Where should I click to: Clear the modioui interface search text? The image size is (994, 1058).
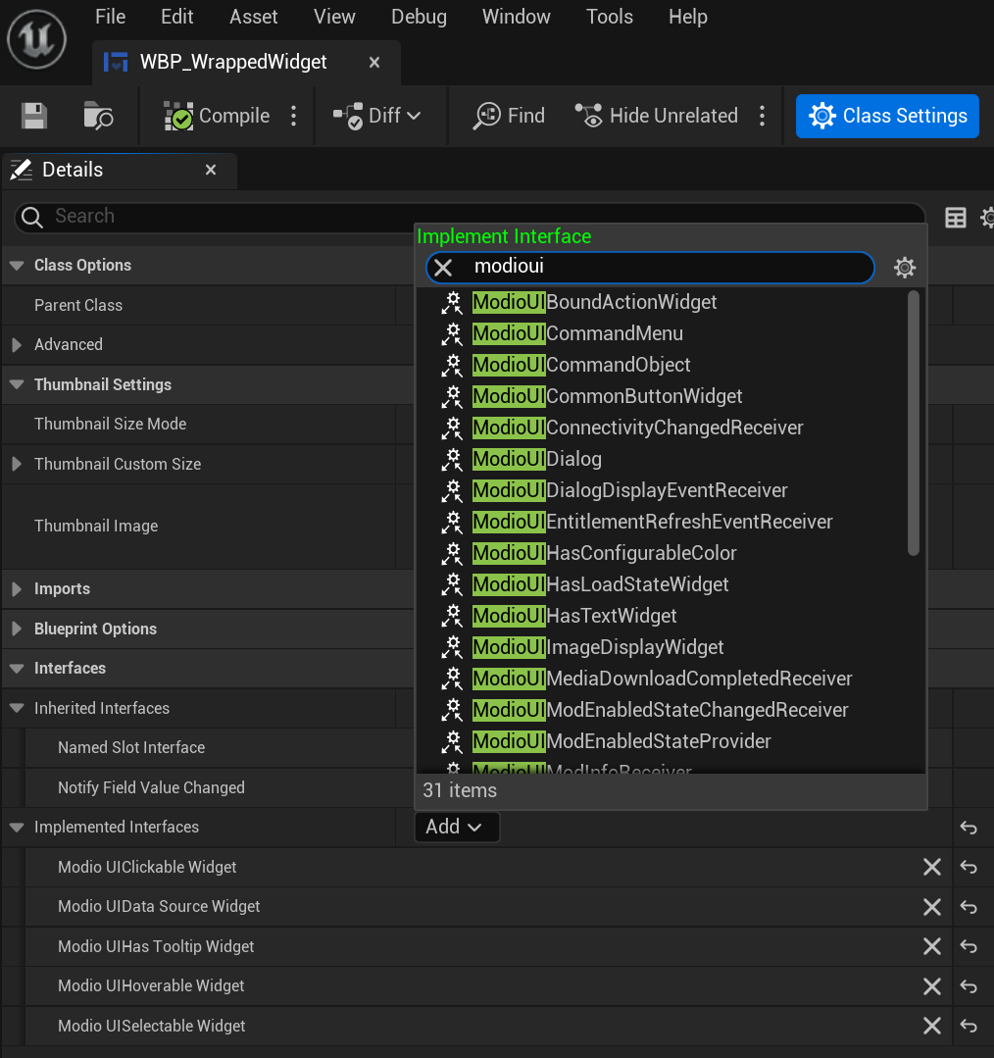443,268
